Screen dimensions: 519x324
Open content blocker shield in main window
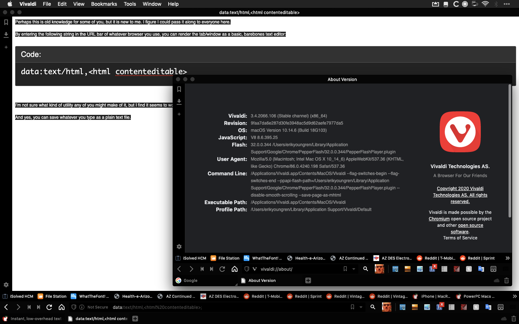[74, 307]
